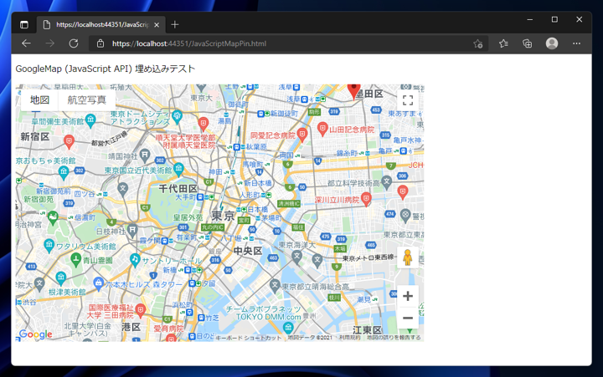Click the 中央区 label

(x=248, y=251)
